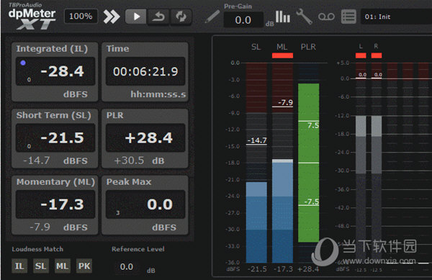Click the undo/reset arrow button
432x280 pixels.
(x=158, y=17)
